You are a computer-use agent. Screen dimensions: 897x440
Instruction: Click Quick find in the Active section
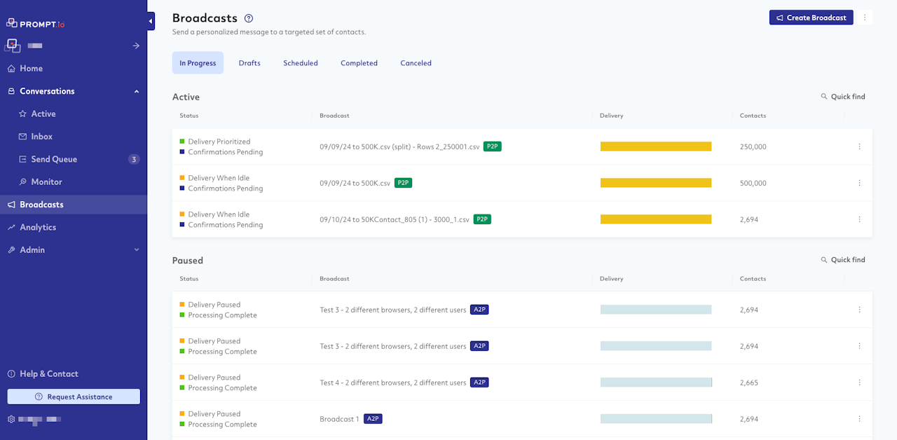click(x=843, y=97)
